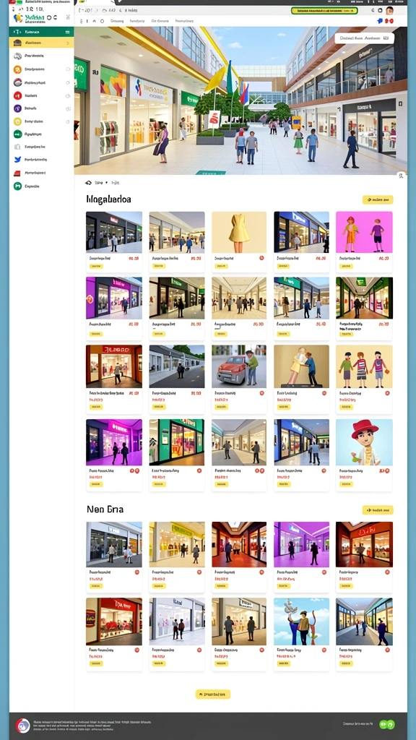
Task: Click the red folder icon in the sidebar
Action: pos(17,173)
